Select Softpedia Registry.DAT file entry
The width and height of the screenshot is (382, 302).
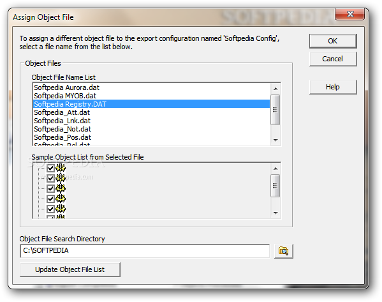tap(151, 104)
